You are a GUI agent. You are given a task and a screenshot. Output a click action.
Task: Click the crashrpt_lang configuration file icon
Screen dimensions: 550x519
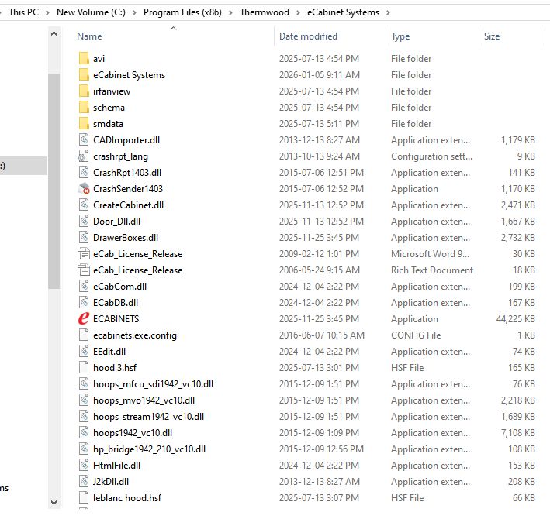pyautogui.click(x=85, y=156)
